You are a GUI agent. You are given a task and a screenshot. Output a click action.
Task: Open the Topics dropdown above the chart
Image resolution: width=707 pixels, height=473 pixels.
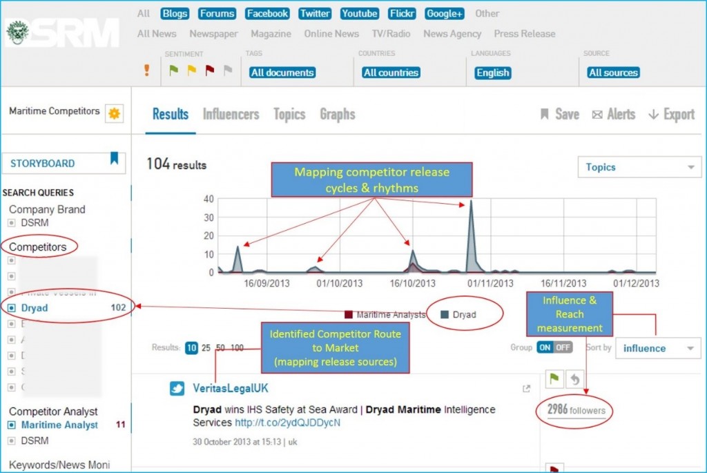(639, 167)
